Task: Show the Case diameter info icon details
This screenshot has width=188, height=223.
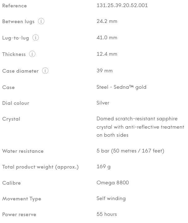Action: pyautogui.click(x=45, y=71)
